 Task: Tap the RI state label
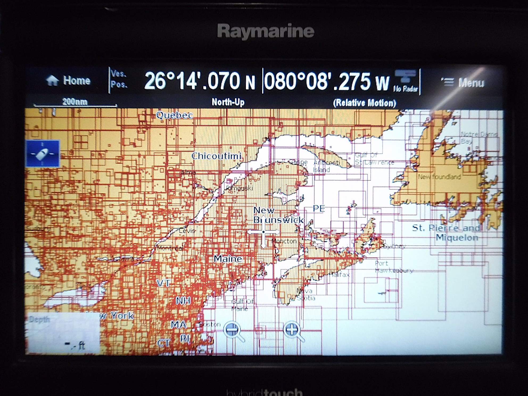pos(185,339)
